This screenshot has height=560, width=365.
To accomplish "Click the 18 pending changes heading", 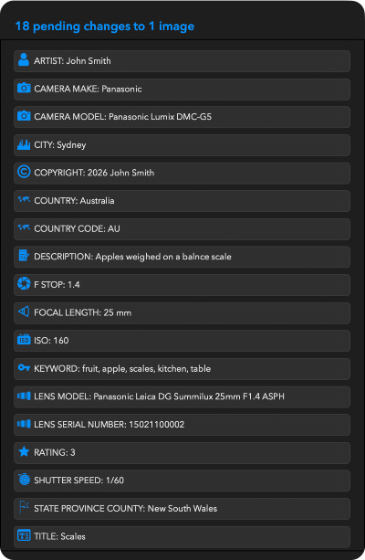I will (x=105, y=26).
